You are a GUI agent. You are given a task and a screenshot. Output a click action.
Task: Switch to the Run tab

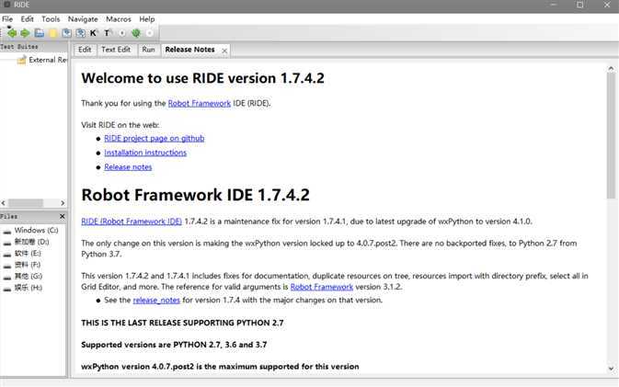pyautogui.click(x=148, y=50)
